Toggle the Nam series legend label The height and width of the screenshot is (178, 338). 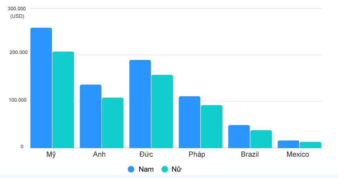(146, 169)
